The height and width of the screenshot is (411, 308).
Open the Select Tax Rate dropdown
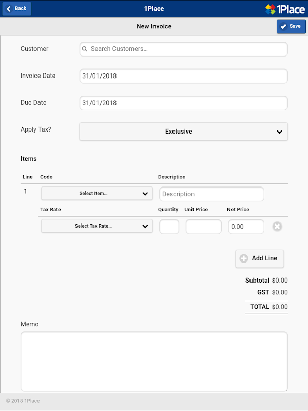point(97,226)
